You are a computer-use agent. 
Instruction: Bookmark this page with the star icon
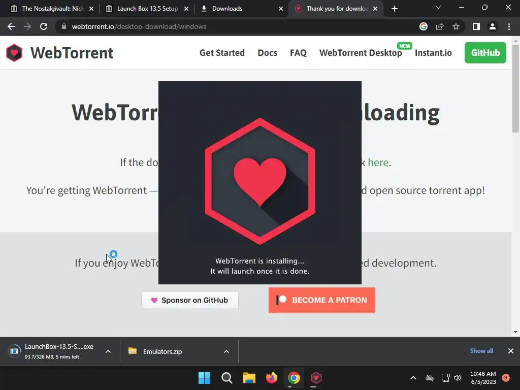pos(456,26)
